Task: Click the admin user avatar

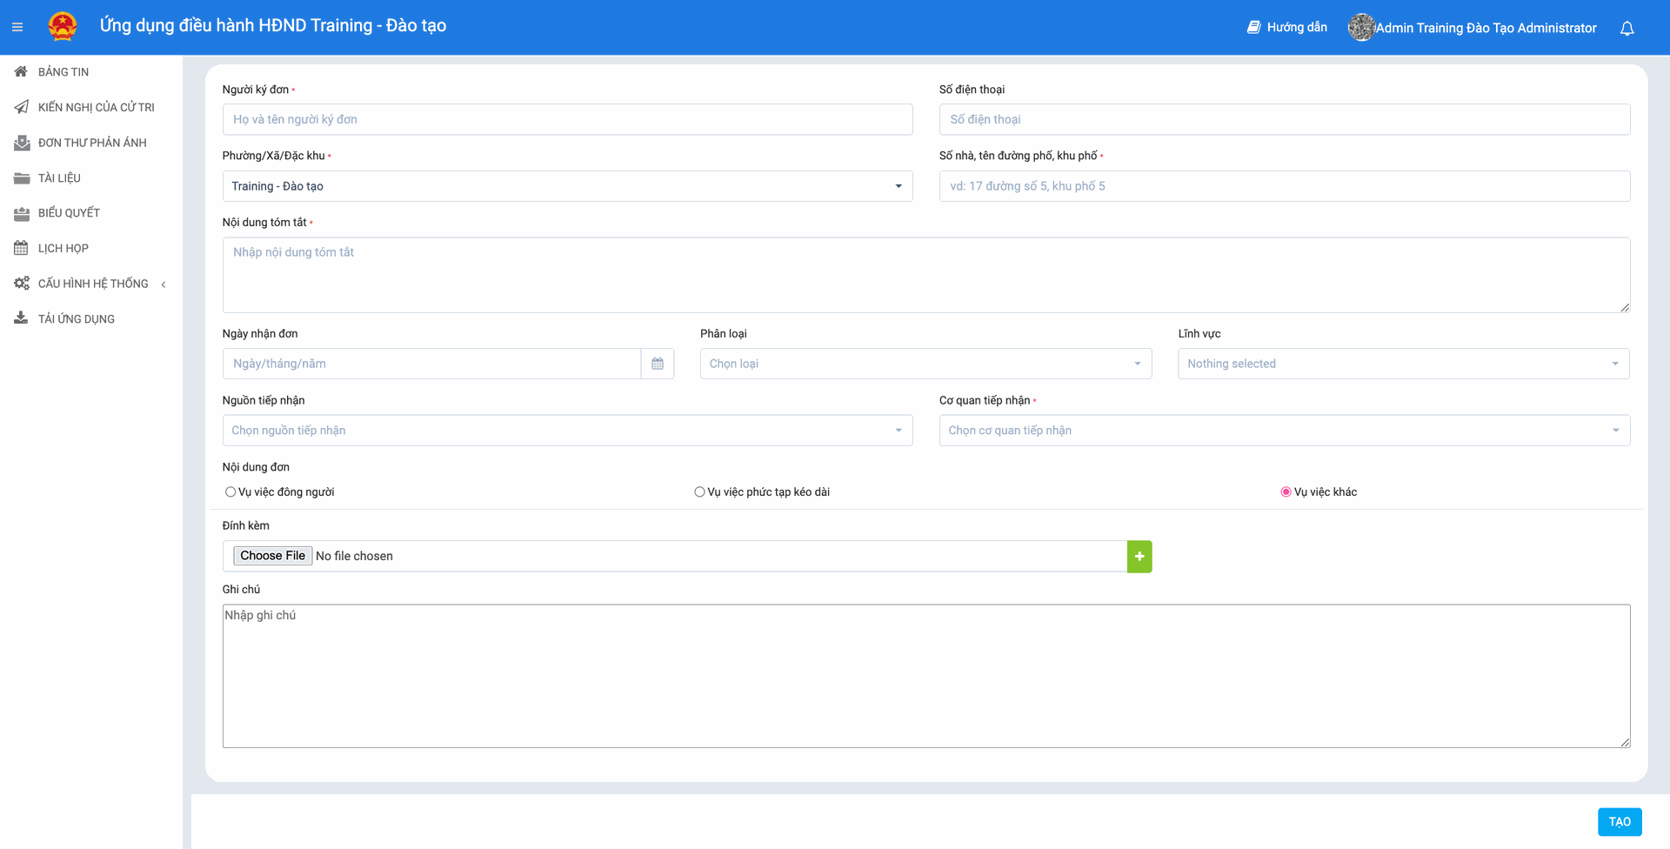Action: (x=1360, y=28)
